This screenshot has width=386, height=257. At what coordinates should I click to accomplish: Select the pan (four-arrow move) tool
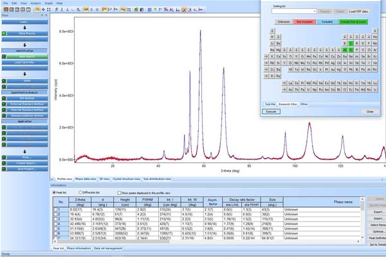tap(43, 10)
